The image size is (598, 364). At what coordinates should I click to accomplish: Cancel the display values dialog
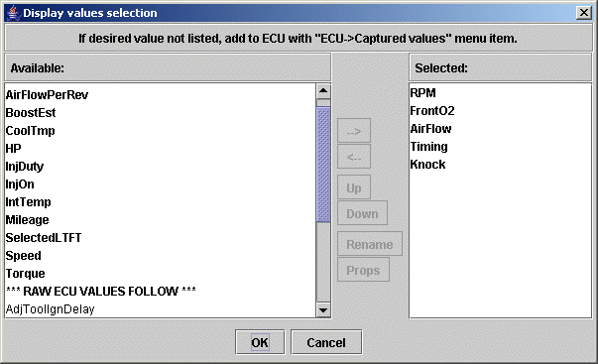[326, 342]
